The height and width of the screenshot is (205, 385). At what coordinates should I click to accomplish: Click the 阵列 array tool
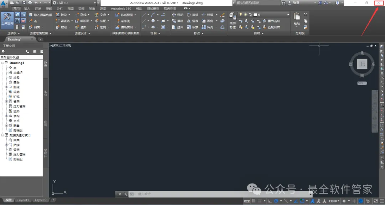(x=208, y=27)
